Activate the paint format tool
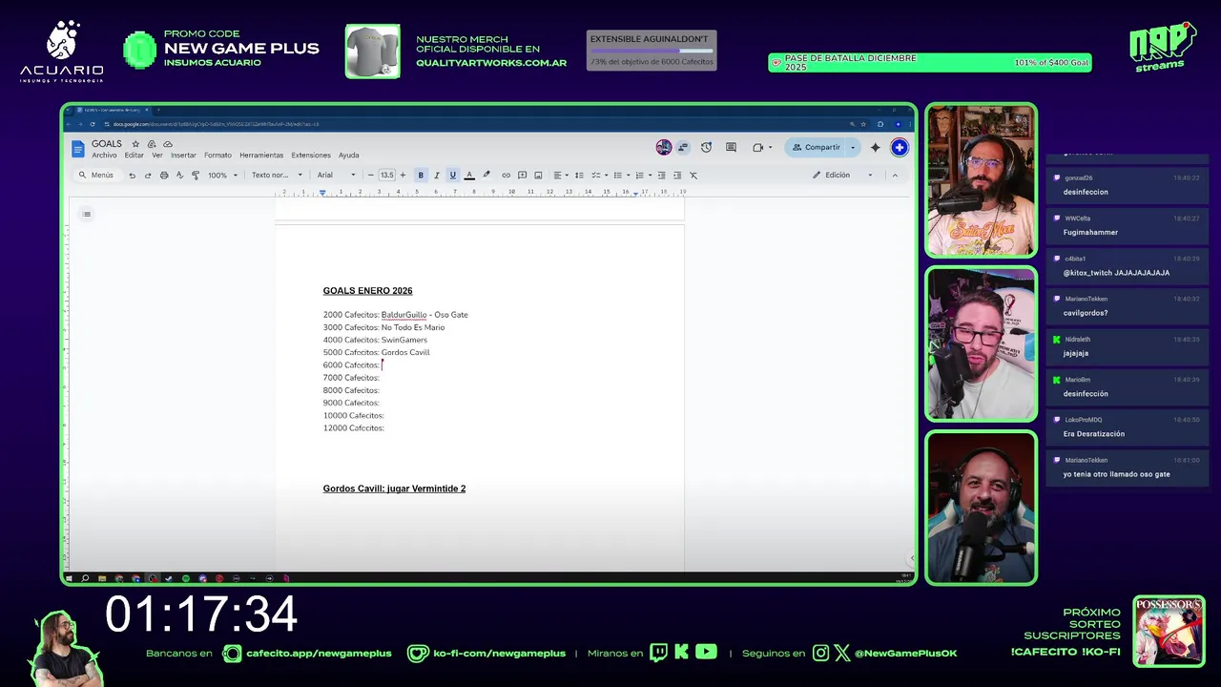This screenshot has height=687, width=1221. coord(196,176)
